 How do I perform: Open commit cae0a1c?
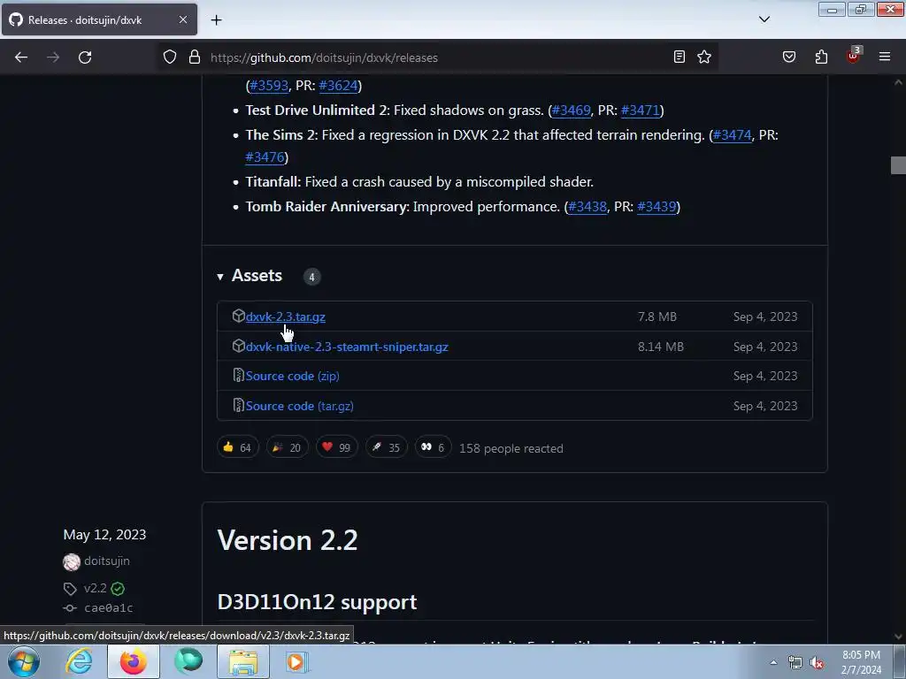click(x=109, y=608)
